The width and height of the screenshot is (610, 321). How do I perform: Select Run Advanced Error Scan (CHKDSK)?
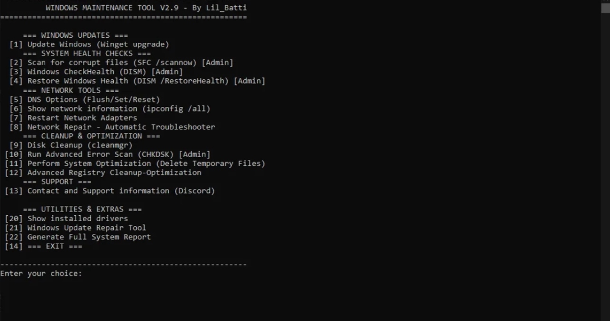coord(108,154)
